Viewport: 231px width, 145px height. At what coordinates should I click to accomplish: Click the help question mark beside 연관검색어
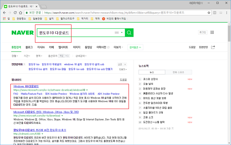click(24, 64)
